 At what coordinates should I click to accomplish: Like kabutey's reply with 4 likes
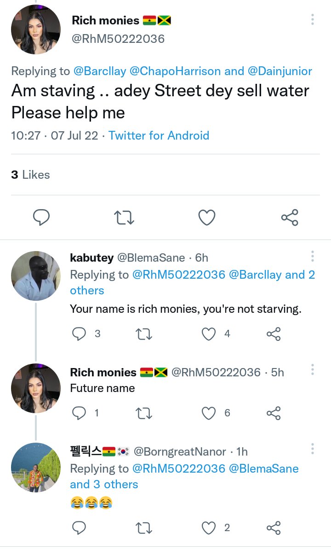click(209, 334)
